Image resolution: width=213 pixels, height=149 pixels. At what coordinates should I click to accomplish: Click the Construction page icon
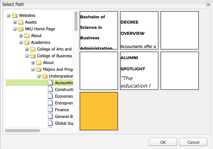pos(51,89)
